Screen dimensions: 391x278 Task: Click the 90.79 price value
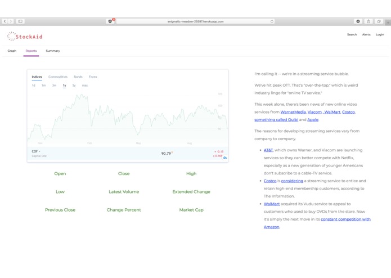point(166,153)
